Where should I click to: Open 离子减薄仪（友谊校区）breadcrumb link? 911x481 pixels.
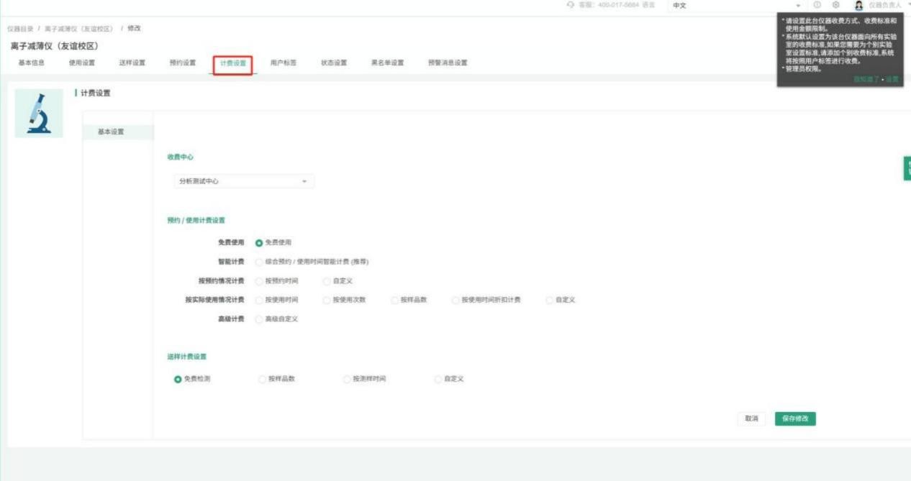tap(79, 29)
